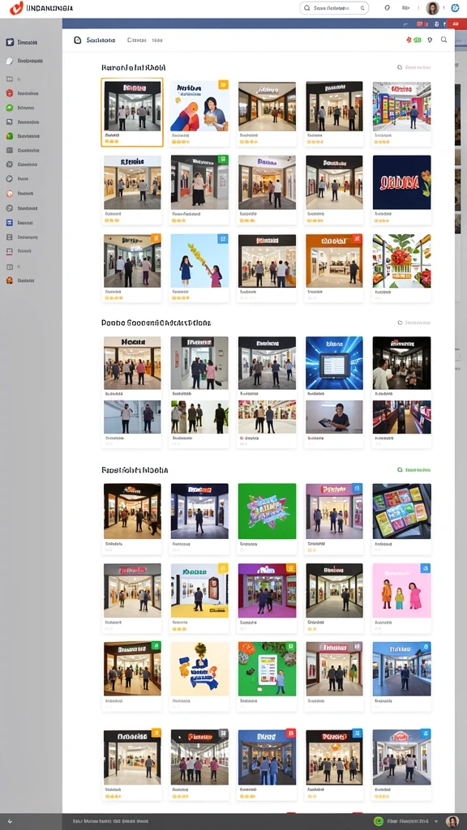Click the green circle icon in the bottom bar
The height and width of the screenshot is (830, 467).
[x=378, y=821]
